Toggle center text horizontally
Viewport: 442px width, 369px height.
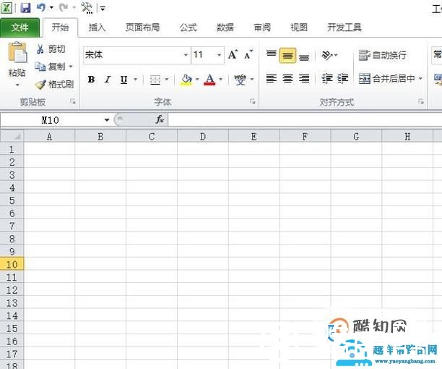pyautogui.click(x=287, y=78)
